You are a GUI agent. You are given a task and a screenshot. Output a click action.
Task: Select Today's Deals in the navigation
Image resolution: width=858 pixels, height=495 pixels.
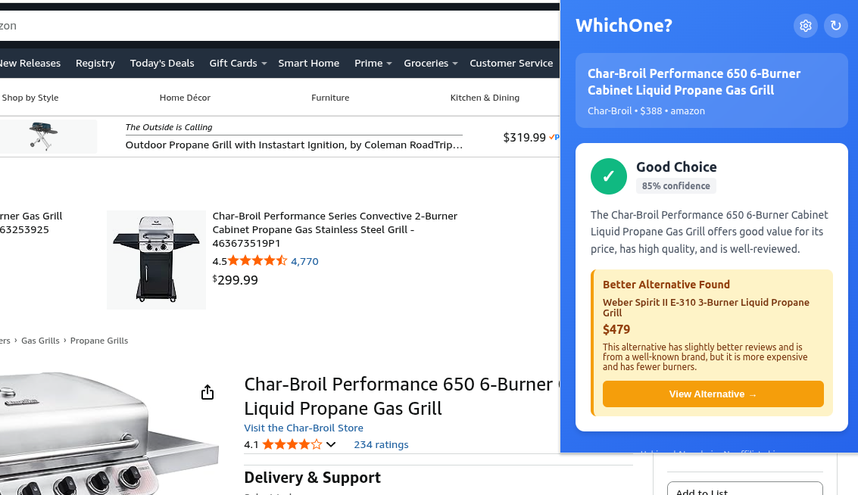click(x=162, y=63)
